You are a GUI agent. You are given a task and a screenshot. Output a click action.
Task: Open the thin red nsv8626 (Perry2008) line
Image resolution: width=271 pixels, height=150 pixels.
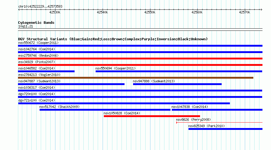(220, 123)
